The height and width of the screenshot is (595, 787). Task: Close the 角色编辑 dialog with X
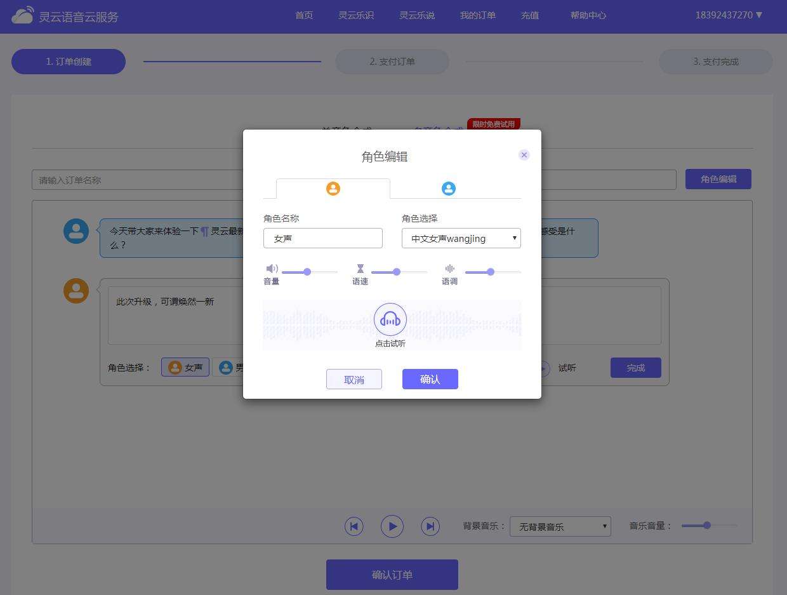524,155
